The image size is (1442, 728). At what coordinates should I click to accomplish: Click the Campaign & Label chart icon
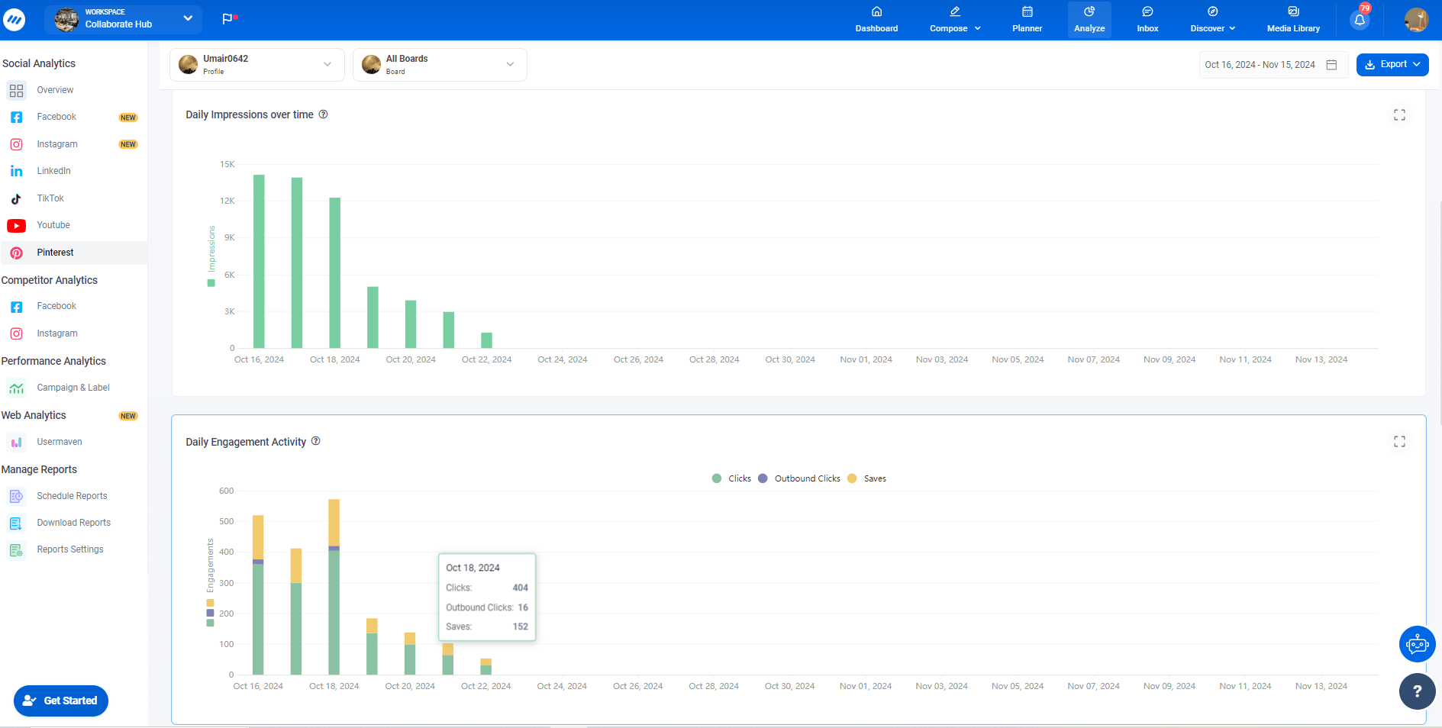coord(16,388)
